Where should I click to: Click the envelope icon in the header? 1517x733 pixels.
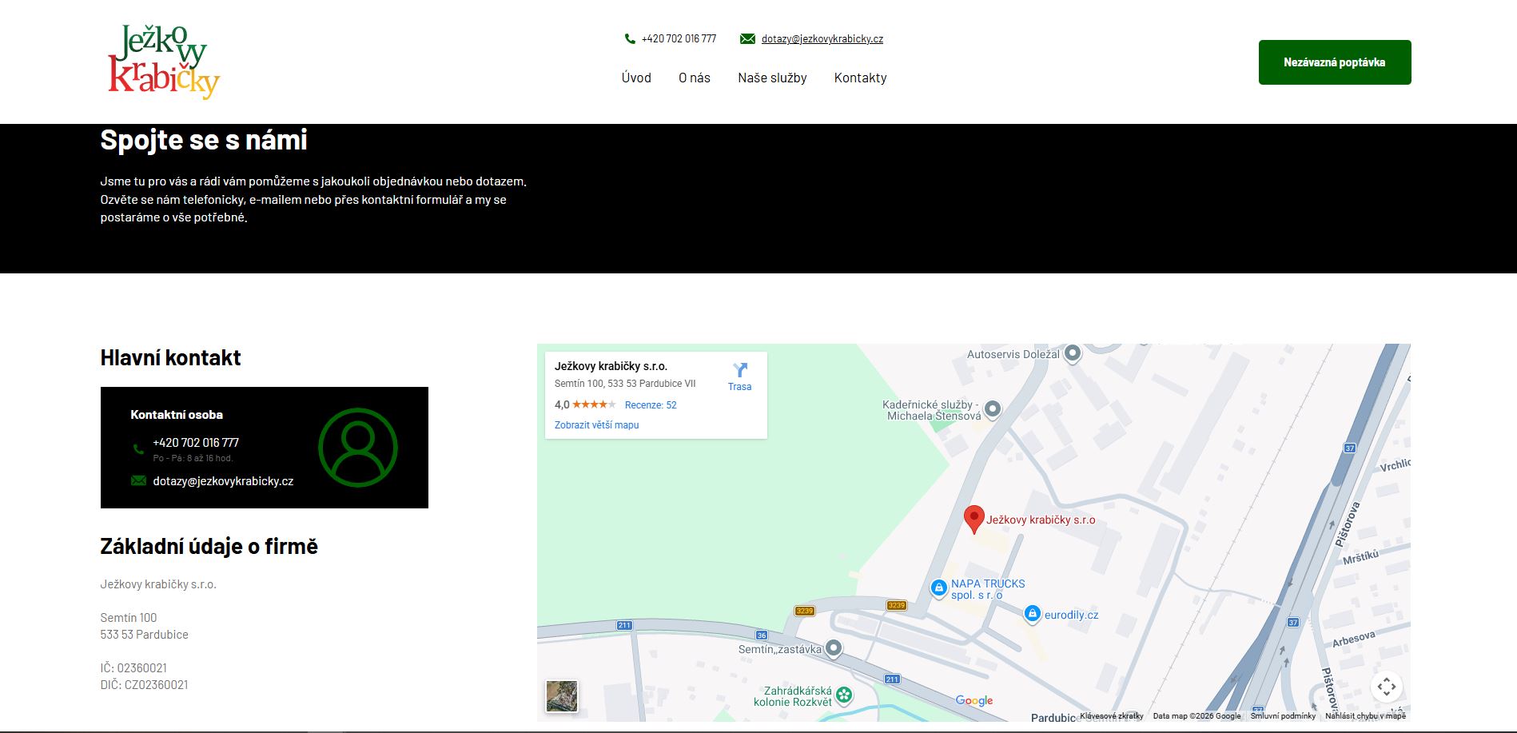(747, 38)
